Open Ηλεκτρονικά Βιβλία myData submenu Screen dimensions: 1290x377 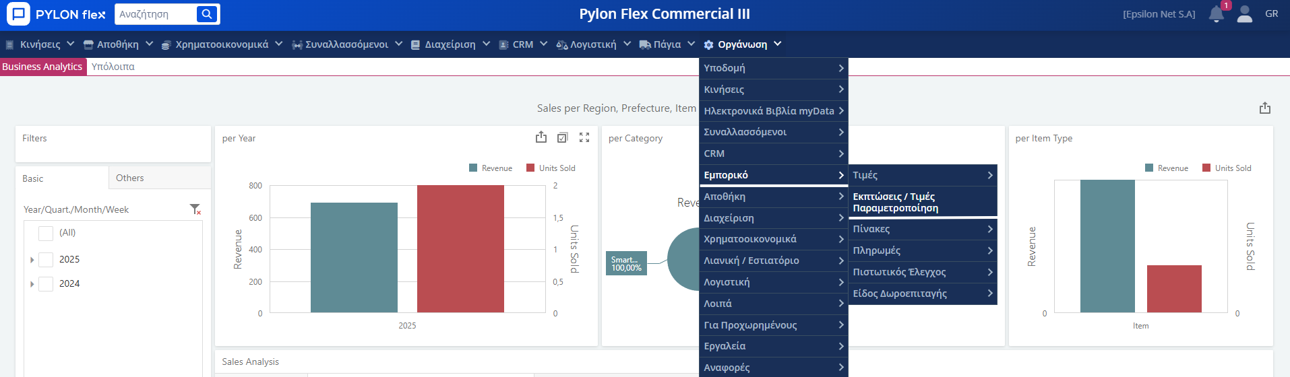[x=774, y=111]
